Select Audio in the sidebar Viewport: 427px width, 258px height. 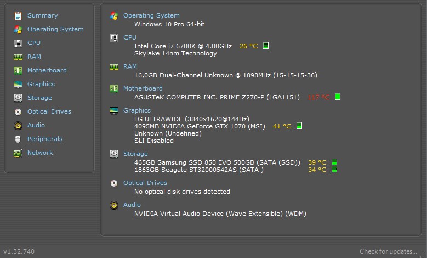[x=36, y=125]
